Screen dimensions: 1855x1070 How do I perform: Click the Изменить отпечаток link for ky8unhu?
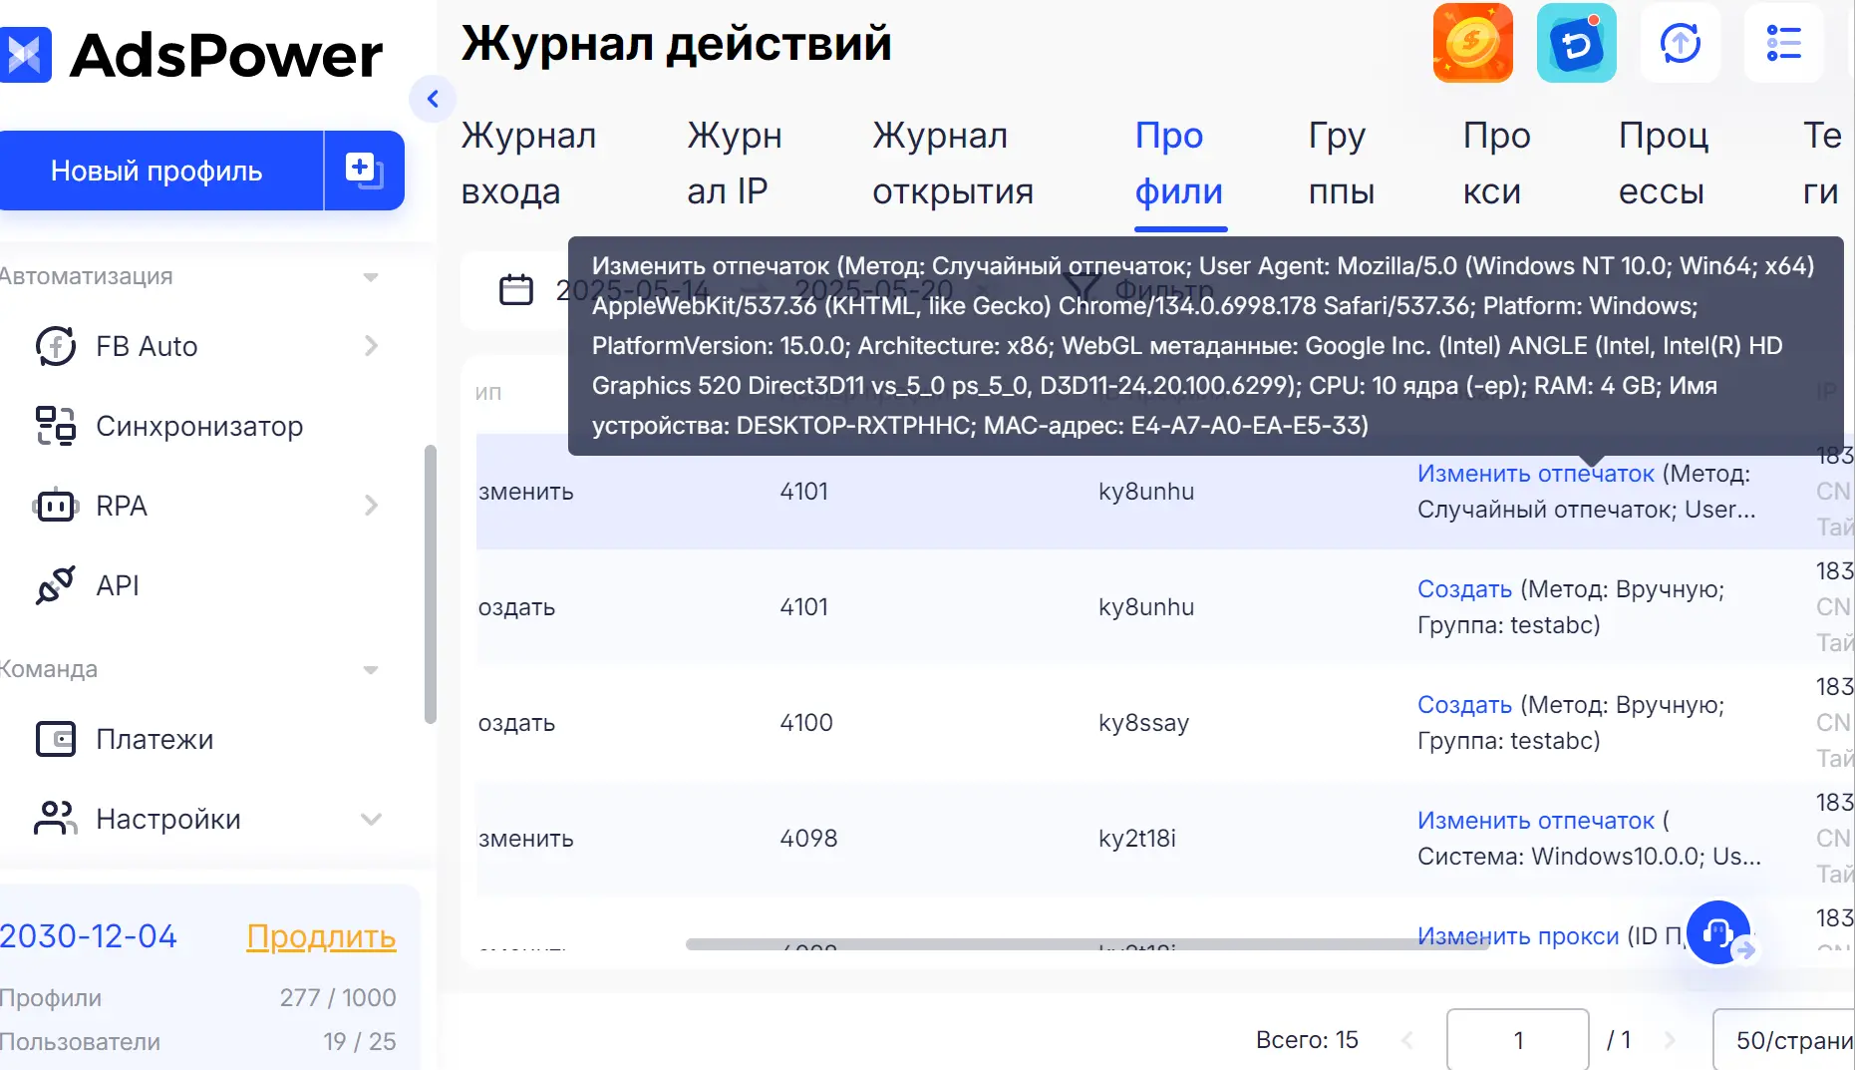coord(1536,474)
